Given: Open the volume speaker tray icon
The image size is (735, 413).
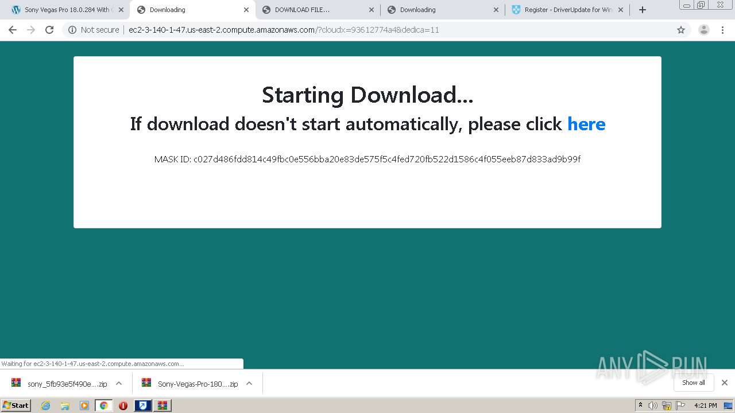Looking at the screenshot, I should [653, 406].
